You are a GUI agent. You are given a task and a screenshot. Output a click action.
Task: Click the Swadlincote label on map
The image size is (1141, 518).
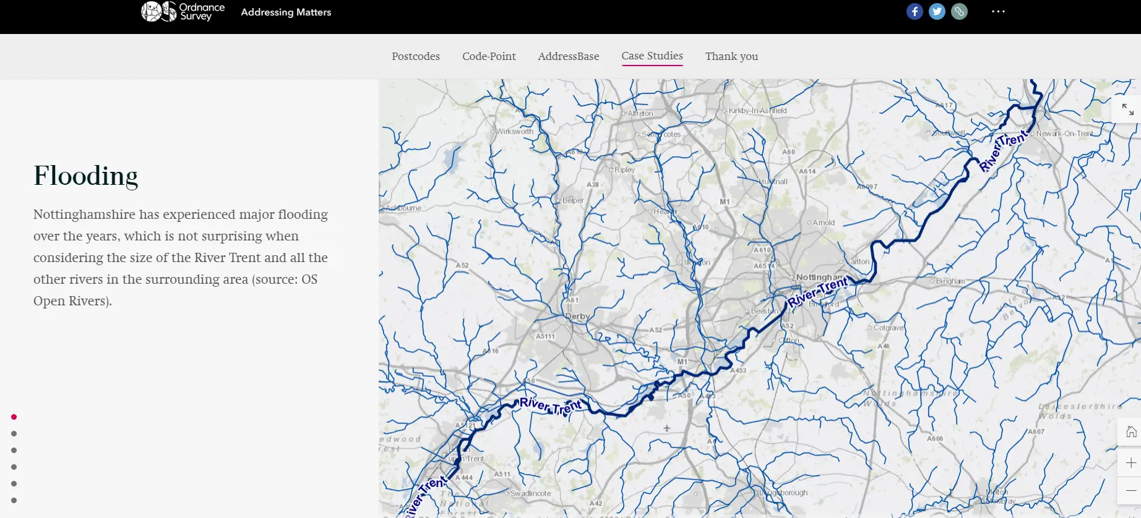[x=530, y=493]
